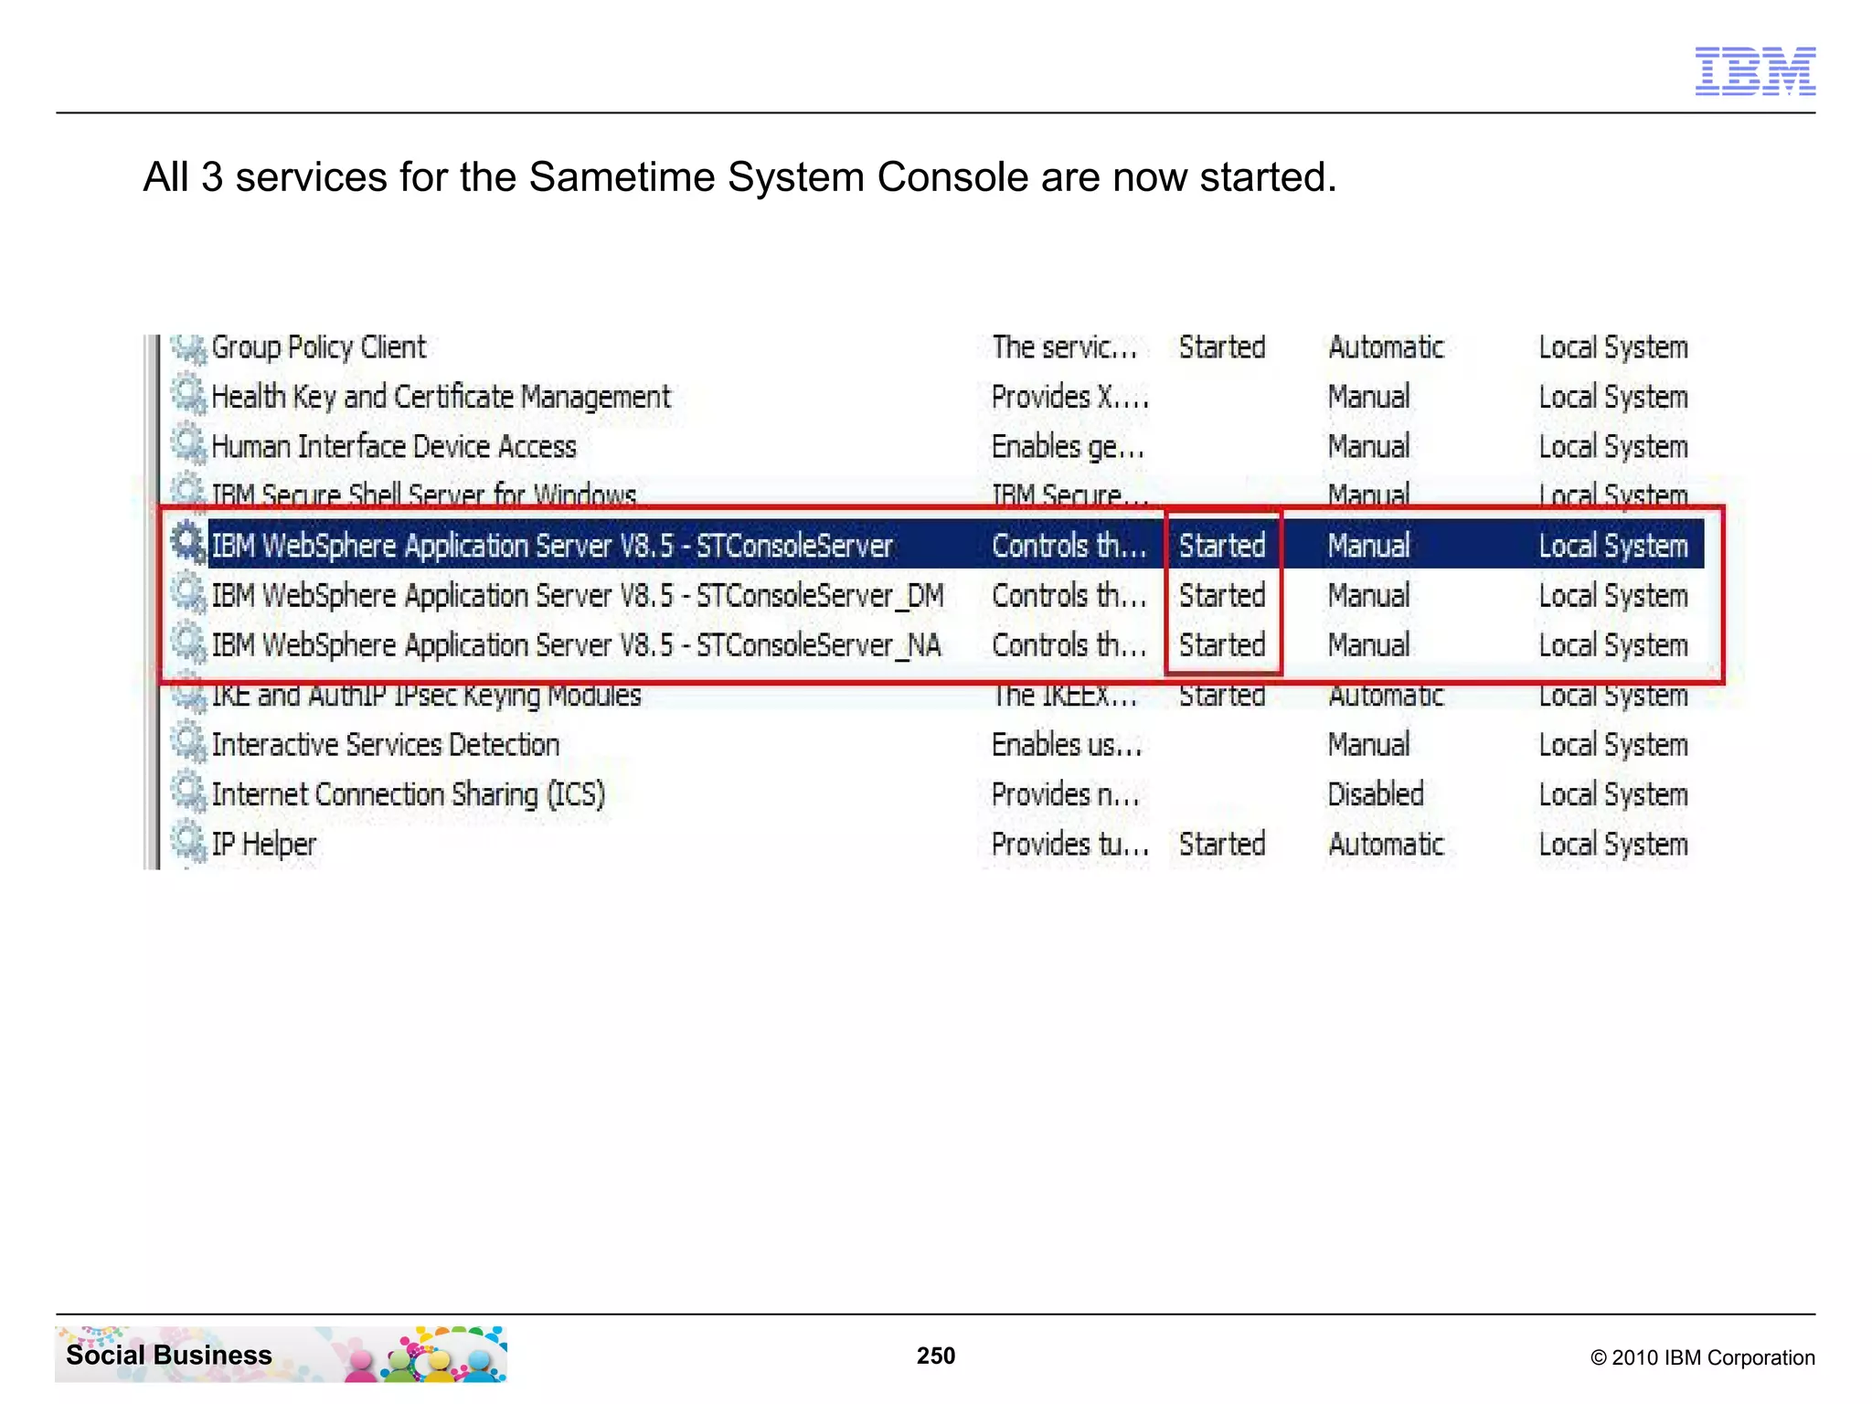Click Local System log-on of IP Helper

[1613, 844]
